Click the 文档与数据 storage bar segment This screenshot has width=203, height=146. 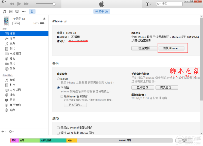(53, 140)
